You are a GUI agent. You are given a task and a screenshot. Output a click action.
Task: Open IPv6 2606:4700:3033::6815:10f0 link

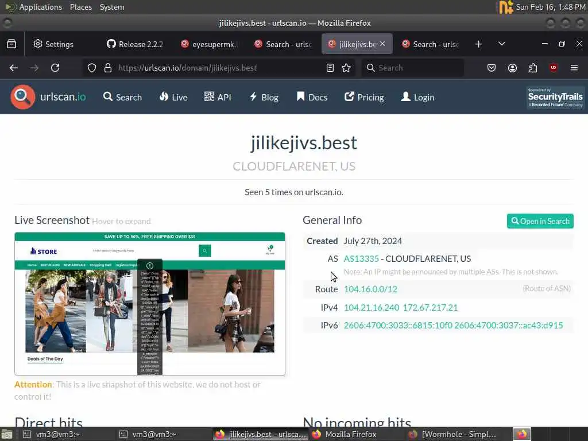(399, 325)
